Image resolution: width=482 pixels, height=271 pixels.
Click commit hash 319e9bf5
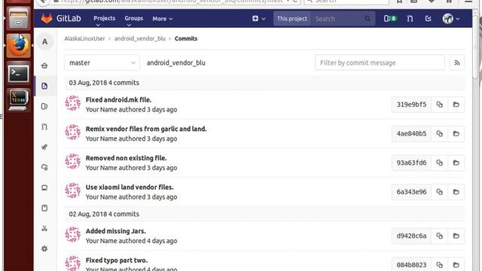tap(411, 105)
